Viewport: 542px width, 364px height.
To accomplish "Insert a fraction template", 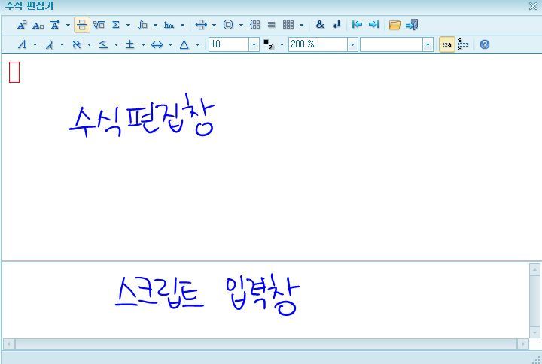I will pyautogui.click(x=81, y=25).
